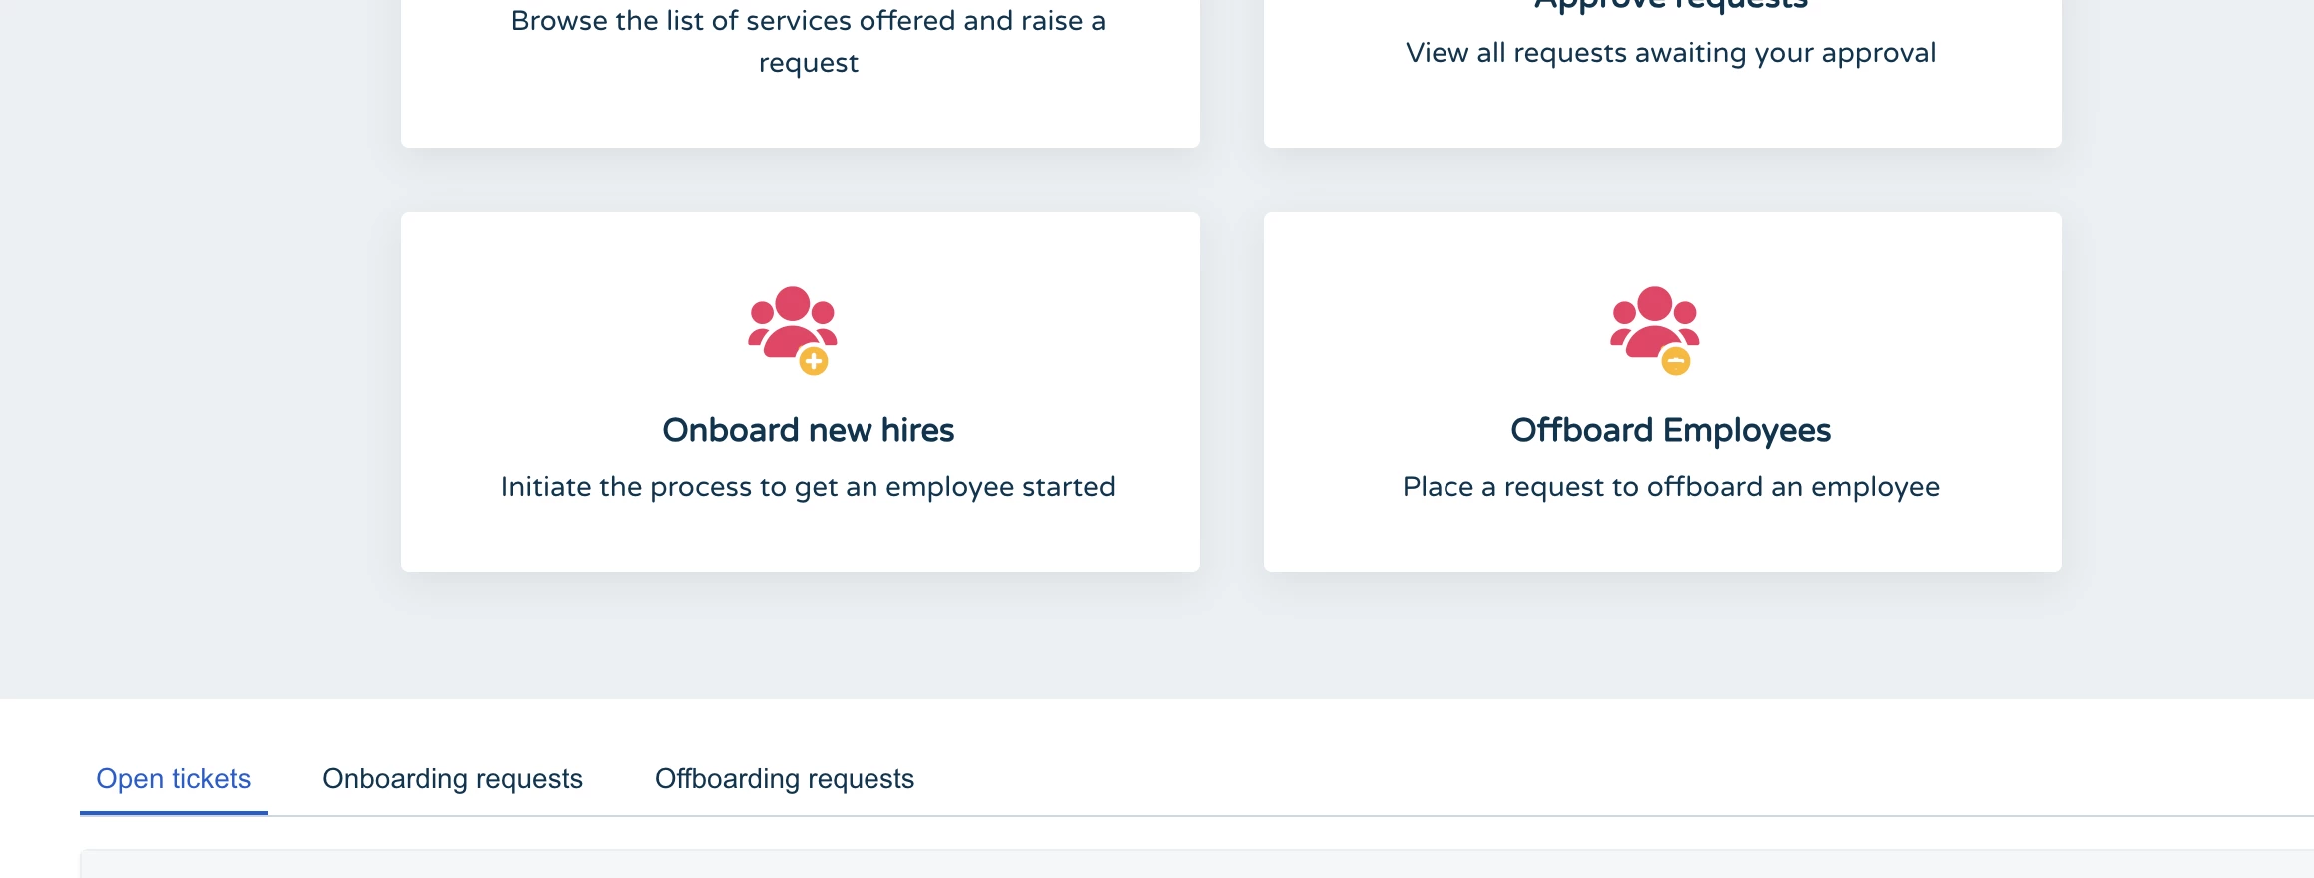Image resolution: width=2314 pixels, height=878 pixels.
Task: Click the Onboard new hires people icon
Action: [x=792, y=324]
